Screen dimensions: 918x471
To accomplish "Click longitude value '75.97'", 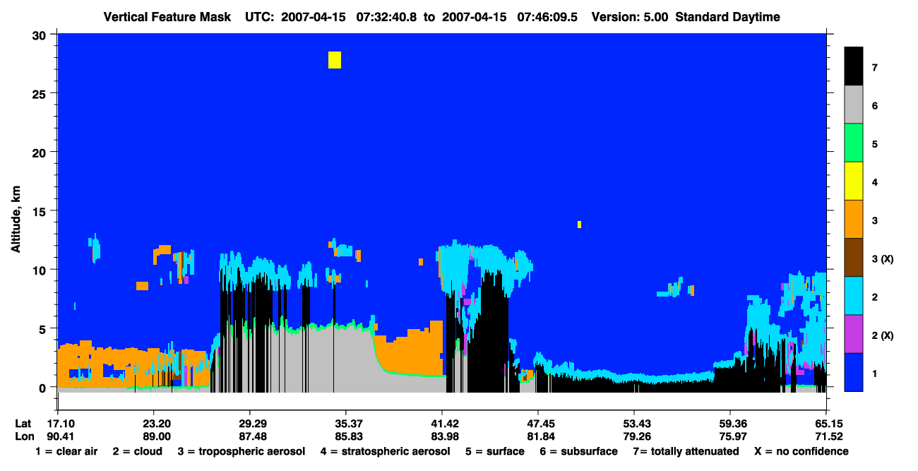I will [x=729, y=436].
